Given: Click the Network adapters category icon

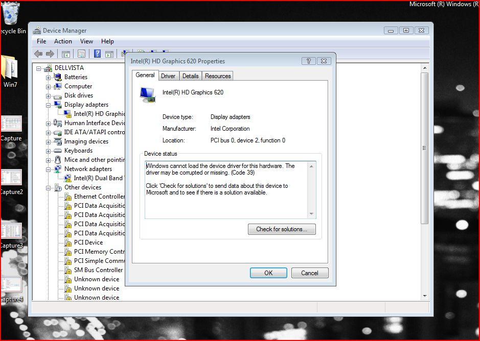Looking at the screenshot, I should (x=58, y=169).
